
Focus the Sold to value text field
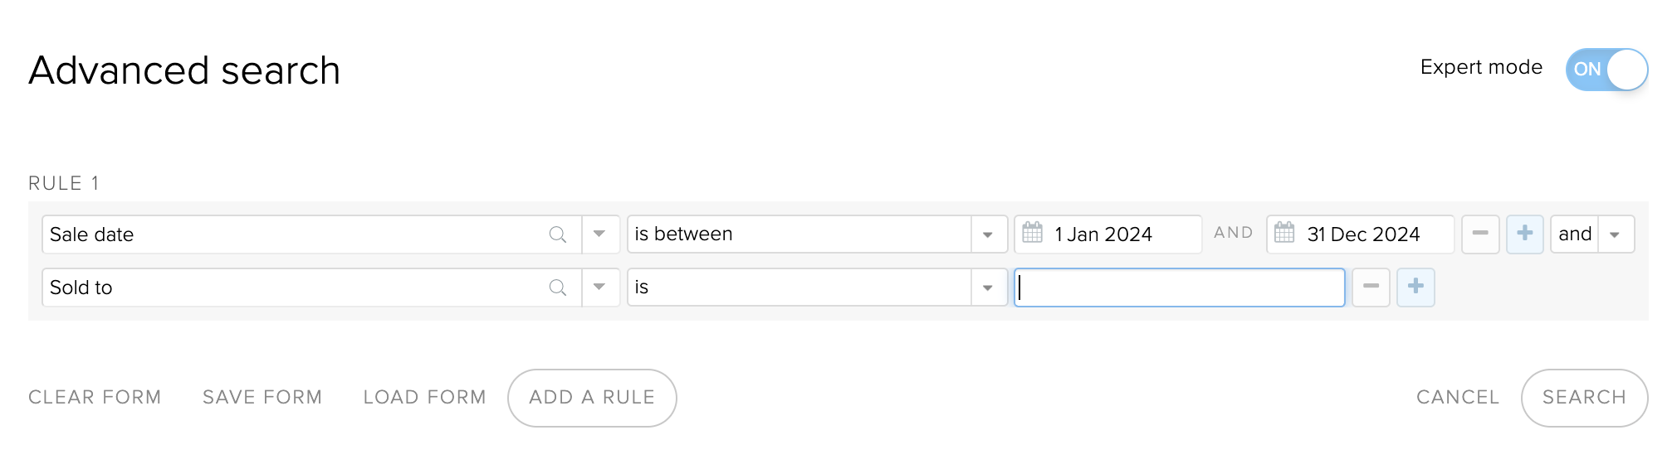click(x=1179, y=288)
